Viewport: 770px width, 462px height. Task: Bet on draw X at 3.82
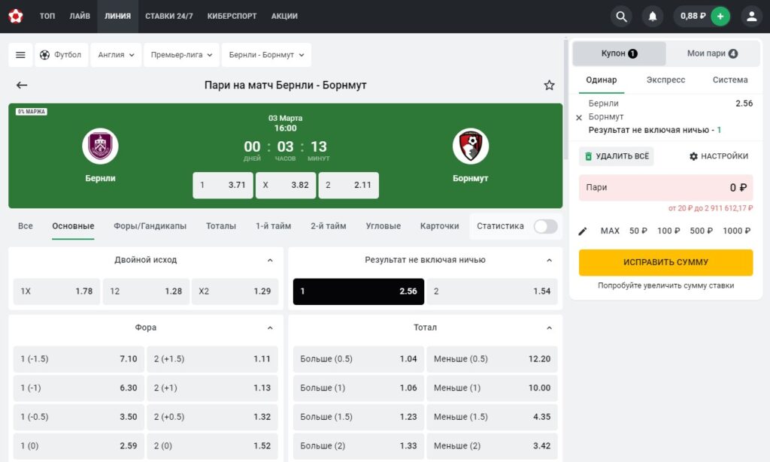click(285, 186)
